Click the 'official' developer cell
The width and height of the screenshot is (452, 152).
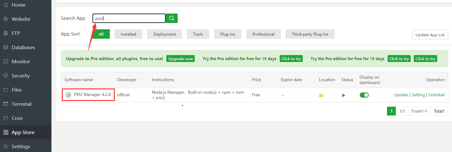[x=123, y=95]
